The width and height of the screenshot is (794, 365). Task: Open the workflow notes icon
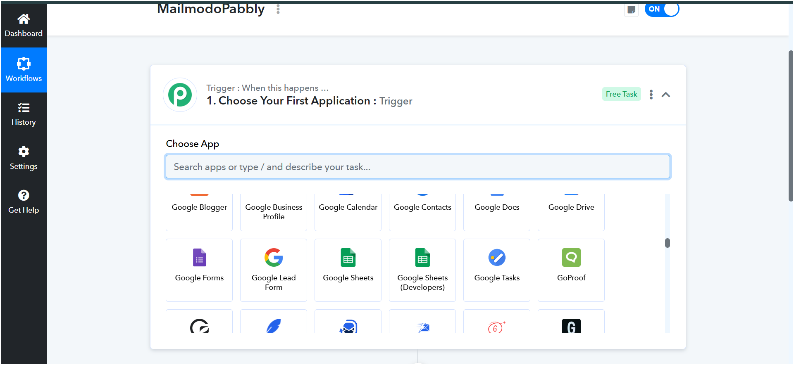(631, 9)
